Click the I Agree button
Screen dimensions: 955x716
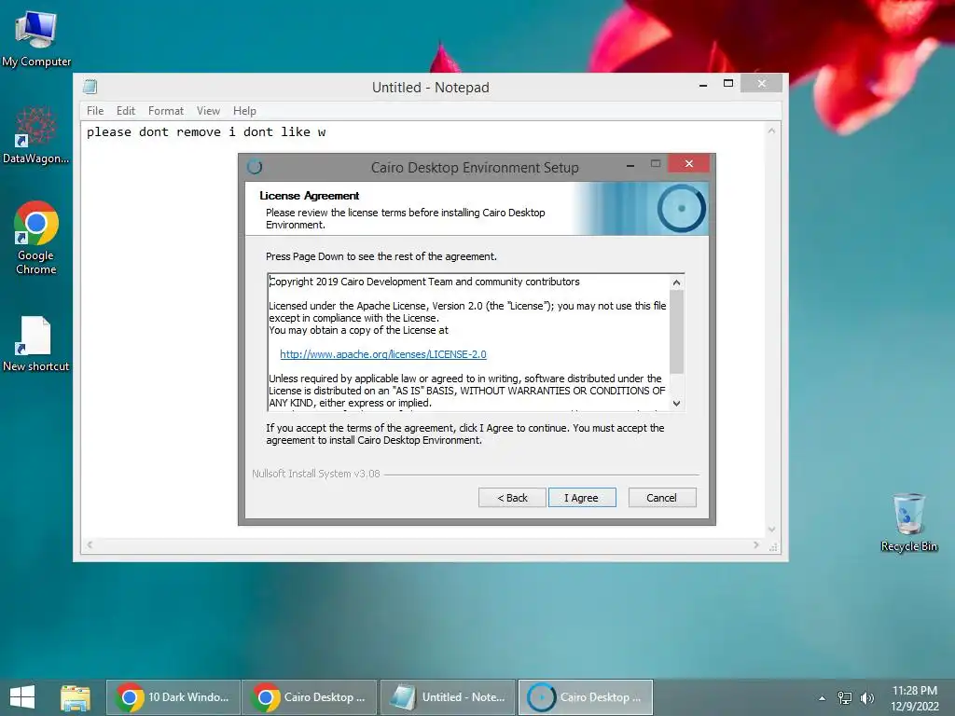tap(582, 498)
